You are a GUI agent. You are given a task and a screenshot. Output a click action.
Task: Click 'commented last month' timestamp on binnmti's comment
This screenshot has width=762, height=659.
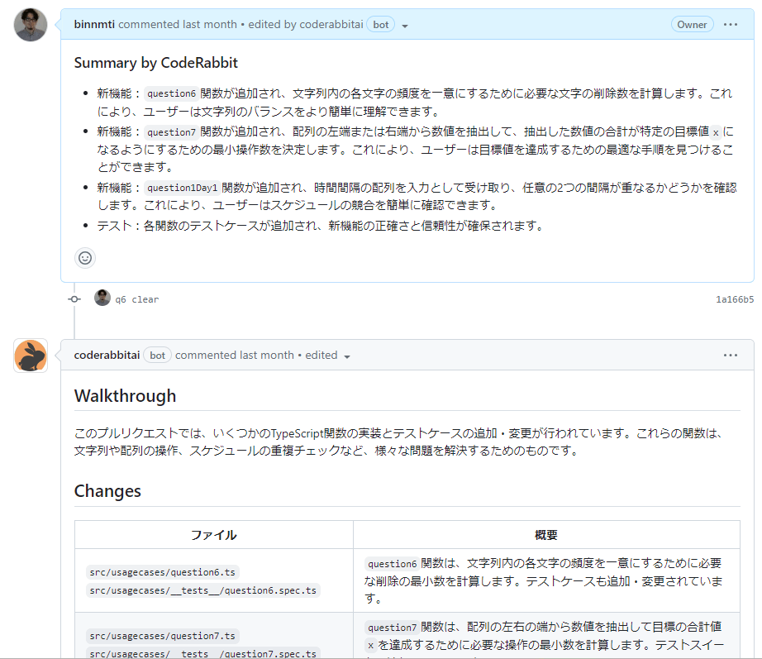tap(178, 24)
